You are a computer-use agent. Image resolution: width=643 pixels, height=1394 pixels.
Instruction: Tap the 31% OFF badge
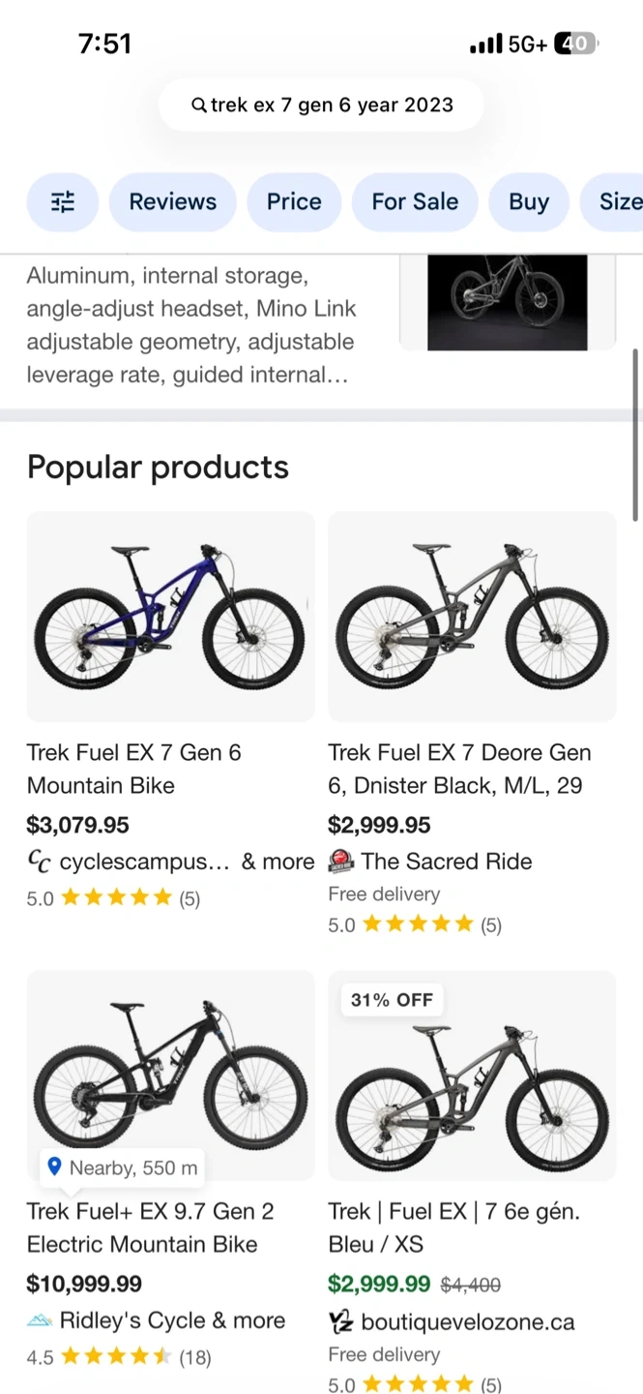[x=392, y=1000]
